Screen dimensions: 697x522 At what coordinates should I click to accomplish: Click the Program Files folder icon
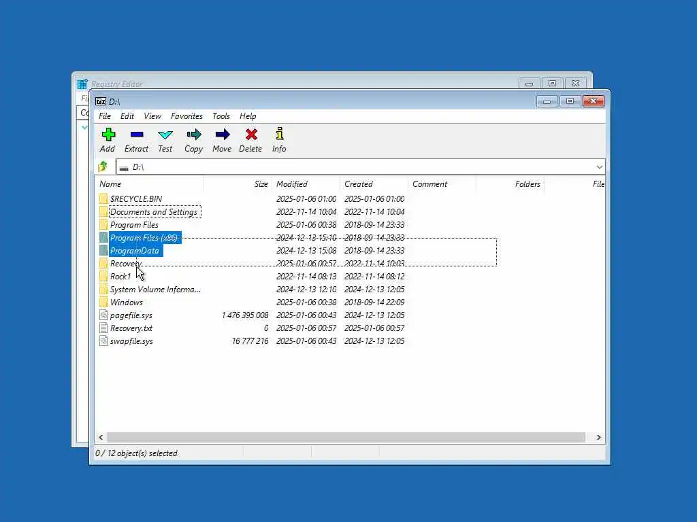(103, 224)
